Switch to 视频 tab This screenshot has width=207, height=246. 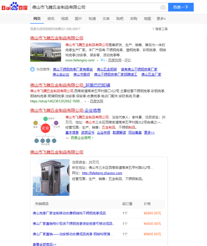tap(65, 19)
